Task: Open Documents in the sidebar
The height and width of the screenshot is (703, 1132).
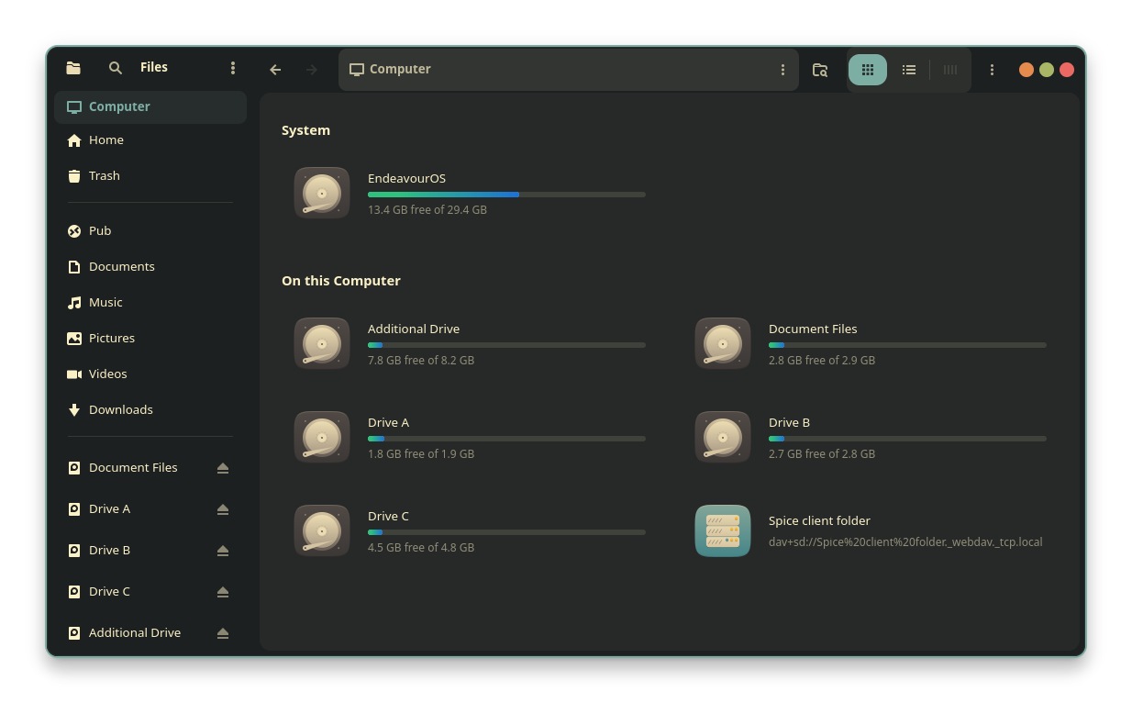Action: (x=150, y=266)
